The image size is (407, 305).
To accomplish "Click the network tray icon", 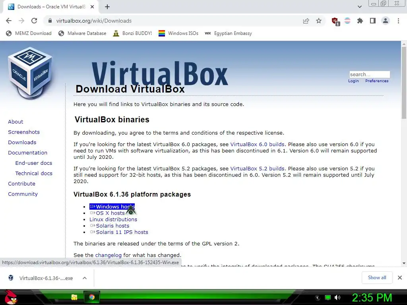I will pyautogui.click(x=328, y=298).
